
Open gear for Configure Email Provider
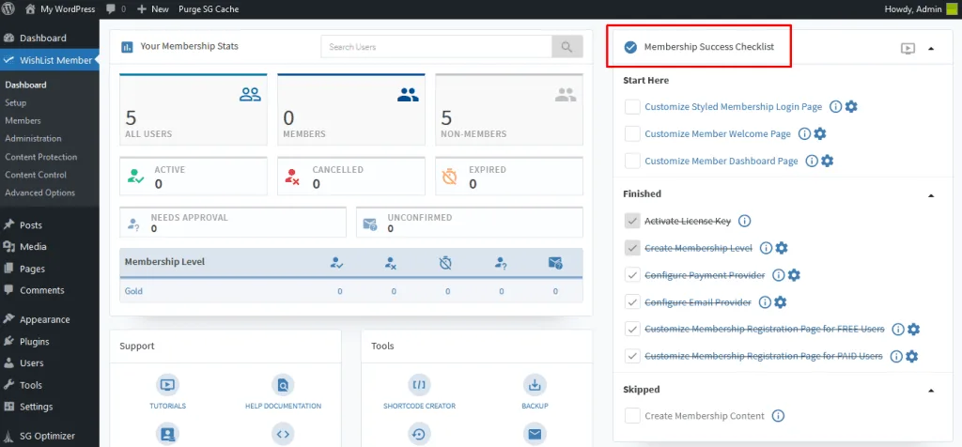(x=781, y=302)
